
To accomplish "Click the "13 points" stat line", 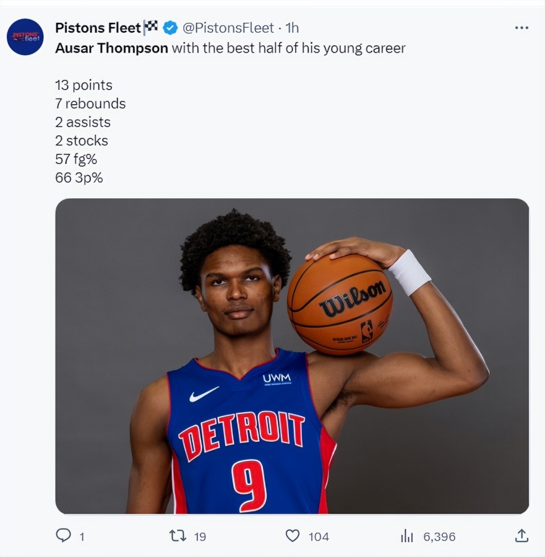I will pyautogui.click(x=83, y=85).
